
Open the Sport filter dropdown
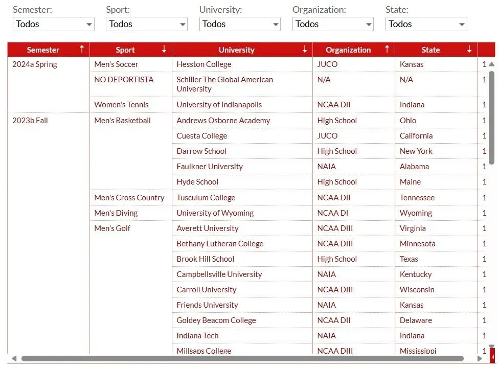pos(146,24)
